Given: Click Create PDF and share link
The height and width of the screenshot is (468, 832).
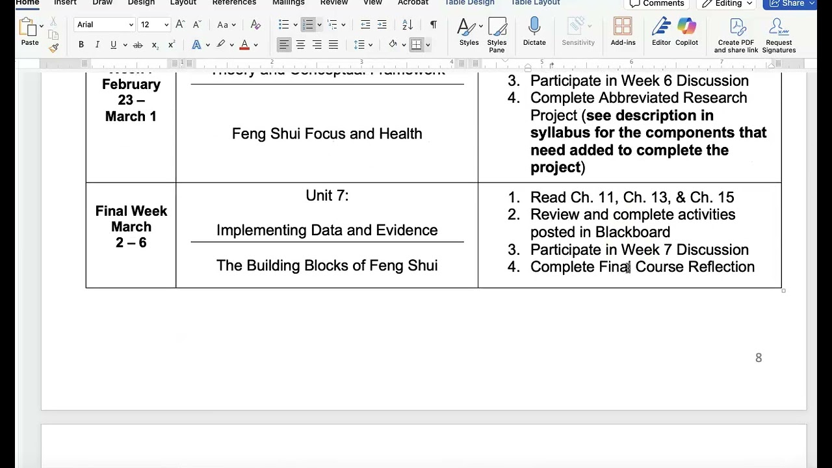Looking at the screenshot, I should pos(736,35).
